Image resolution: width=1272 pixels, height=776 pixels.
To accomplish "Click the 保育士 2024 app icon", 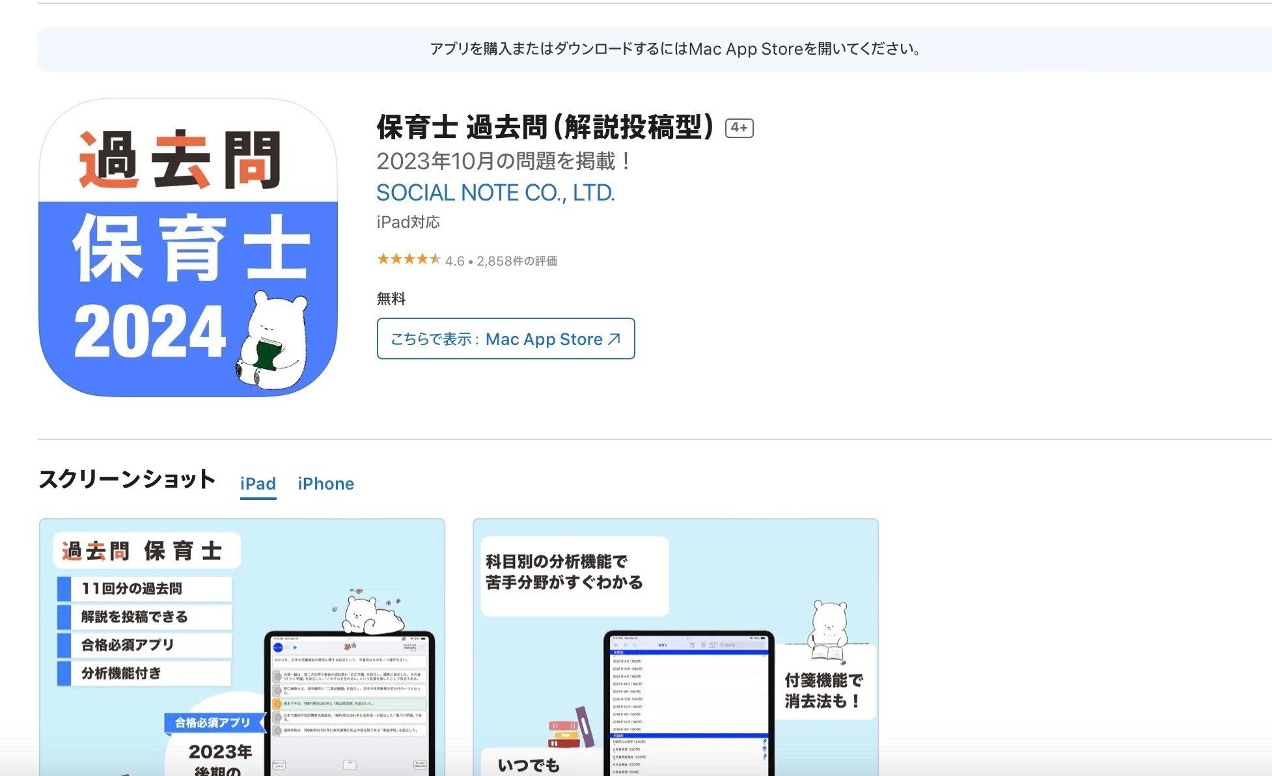I will point(188,247).
